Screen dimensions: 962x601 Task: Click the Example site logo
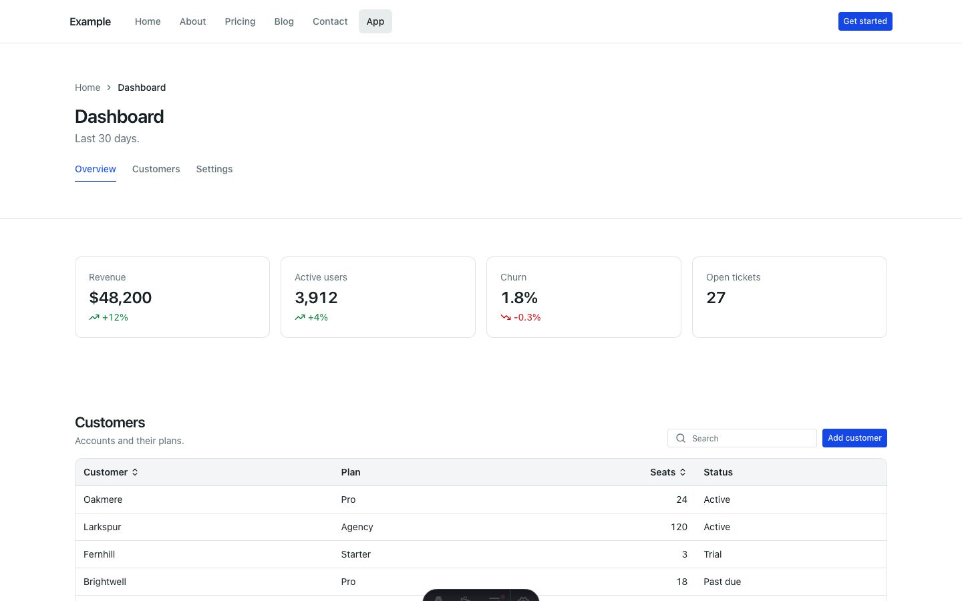pyautogui.click(x=90, y=21)
